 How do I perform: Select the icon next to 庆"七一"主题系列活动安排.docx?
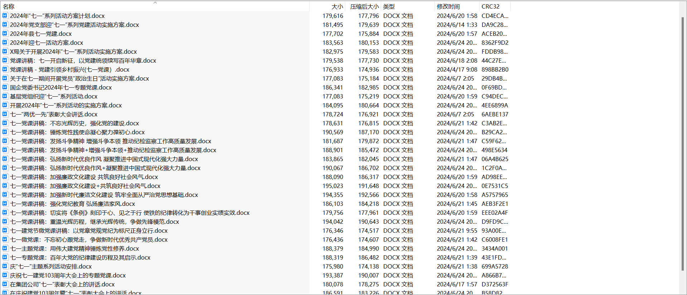(5, 266)
